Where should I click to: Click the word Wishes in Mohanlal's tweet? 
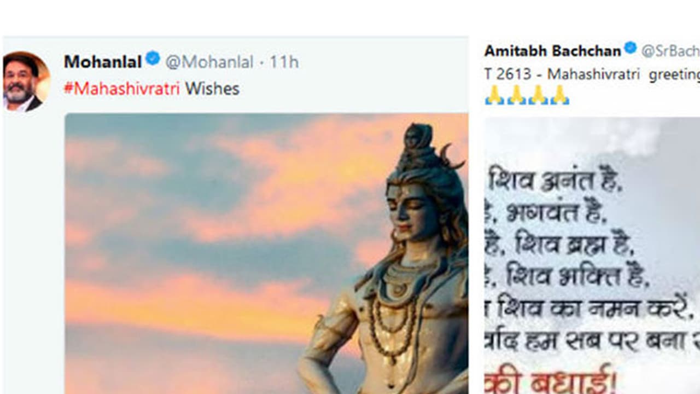pyautogui.click(x=212, y=89)
